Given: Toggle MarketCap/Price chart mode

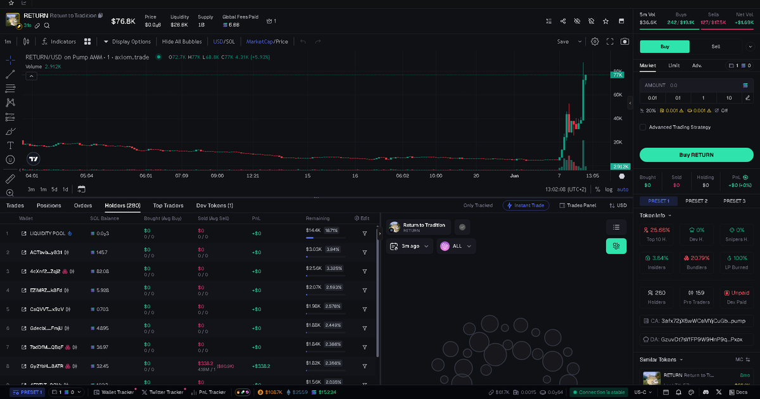Looking at the screenshot, I should pos(267,42).
